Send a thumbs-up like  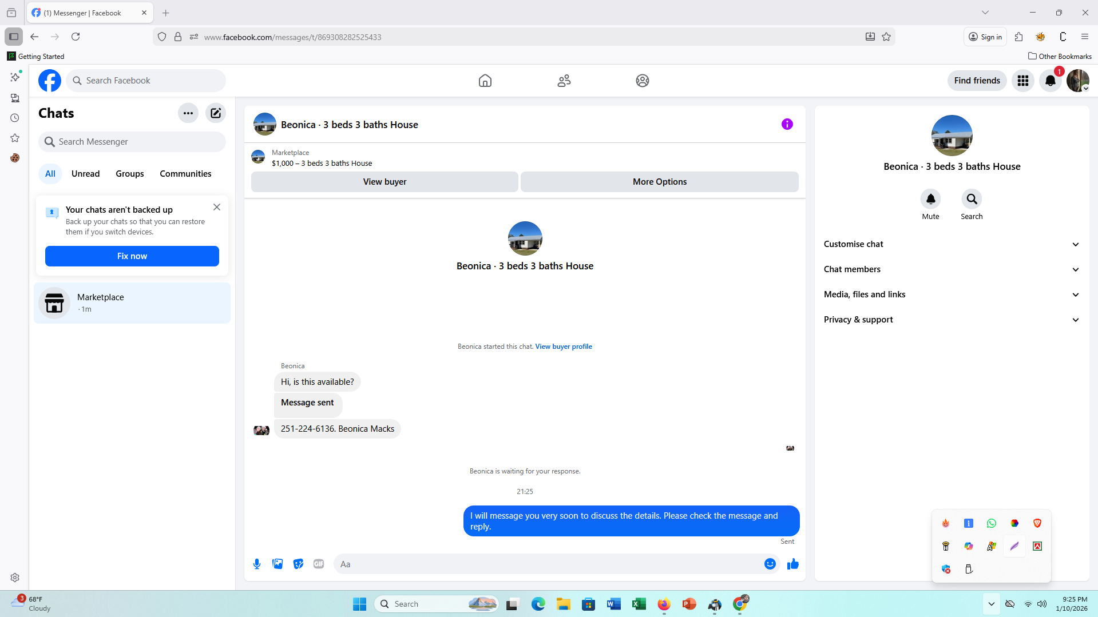pyautogui.click(x=793, y=564)
